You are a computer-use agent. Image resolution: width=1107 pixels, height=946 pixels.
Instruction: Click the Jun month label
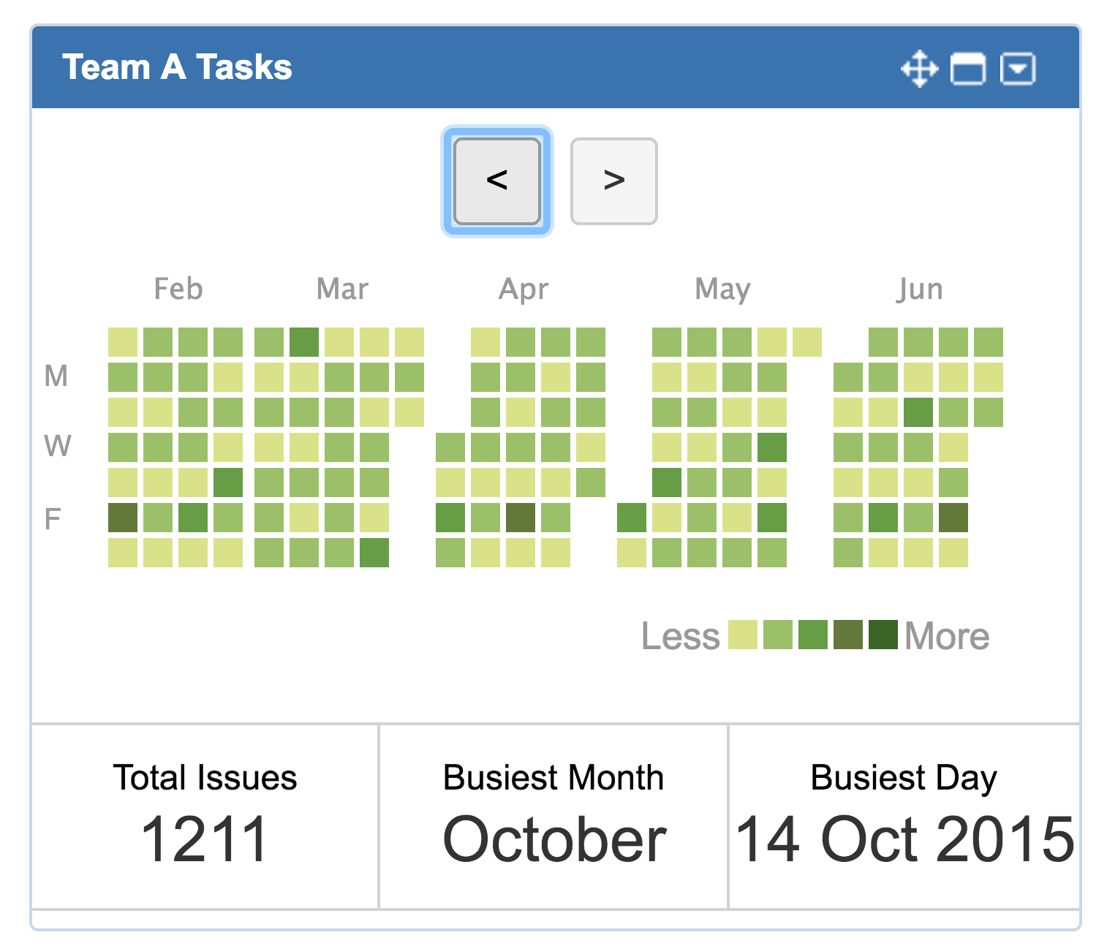pos(920,290)
